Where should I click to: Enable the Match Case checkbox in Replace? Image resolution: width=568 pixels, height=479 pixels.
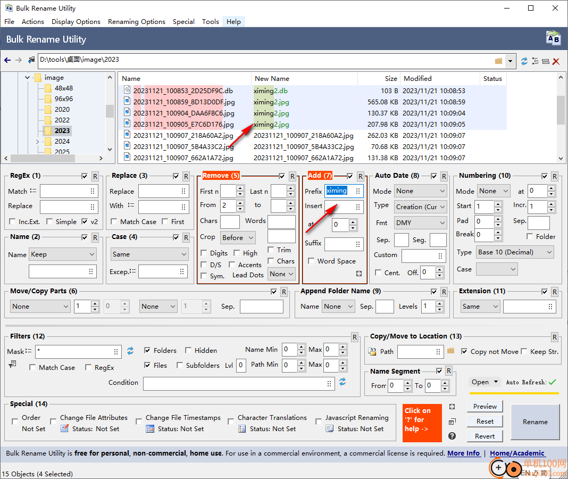[114, 221]
